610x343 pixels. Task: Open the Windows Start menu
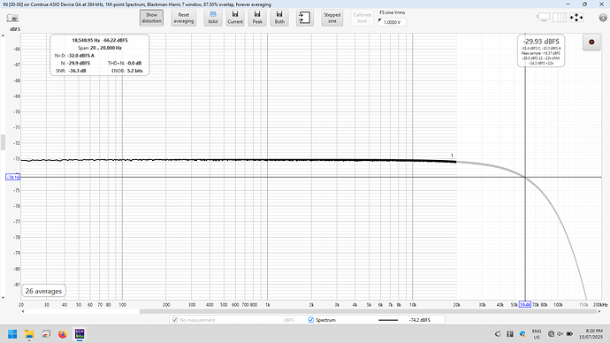pos(12,333)
